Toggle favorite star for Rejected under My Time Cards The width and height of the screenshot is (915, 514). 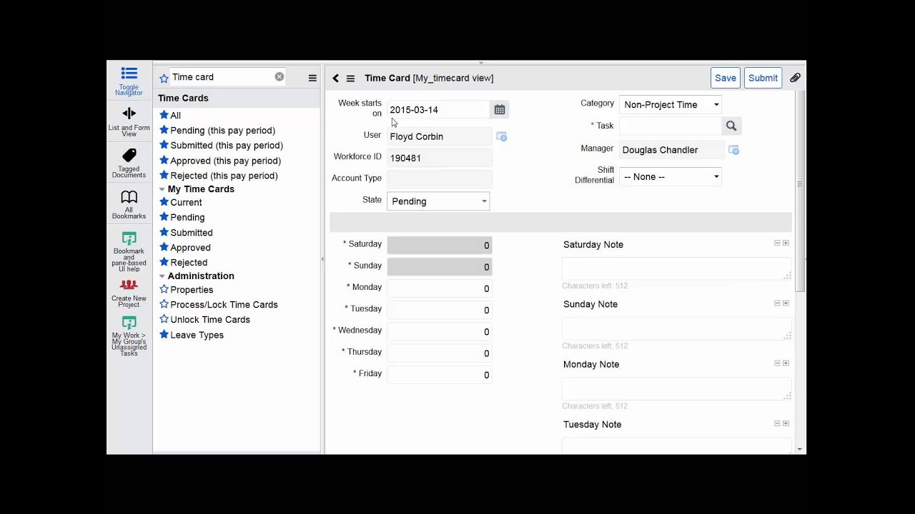click(164, 262)
